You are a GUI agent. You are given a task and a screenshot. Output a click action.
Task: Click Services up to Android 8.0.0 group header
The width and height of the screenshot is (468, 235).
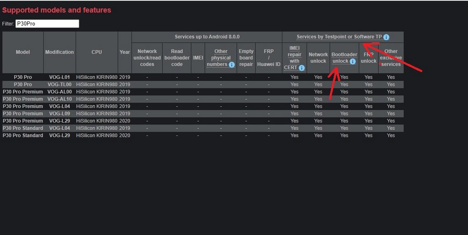tap(207, 37)
